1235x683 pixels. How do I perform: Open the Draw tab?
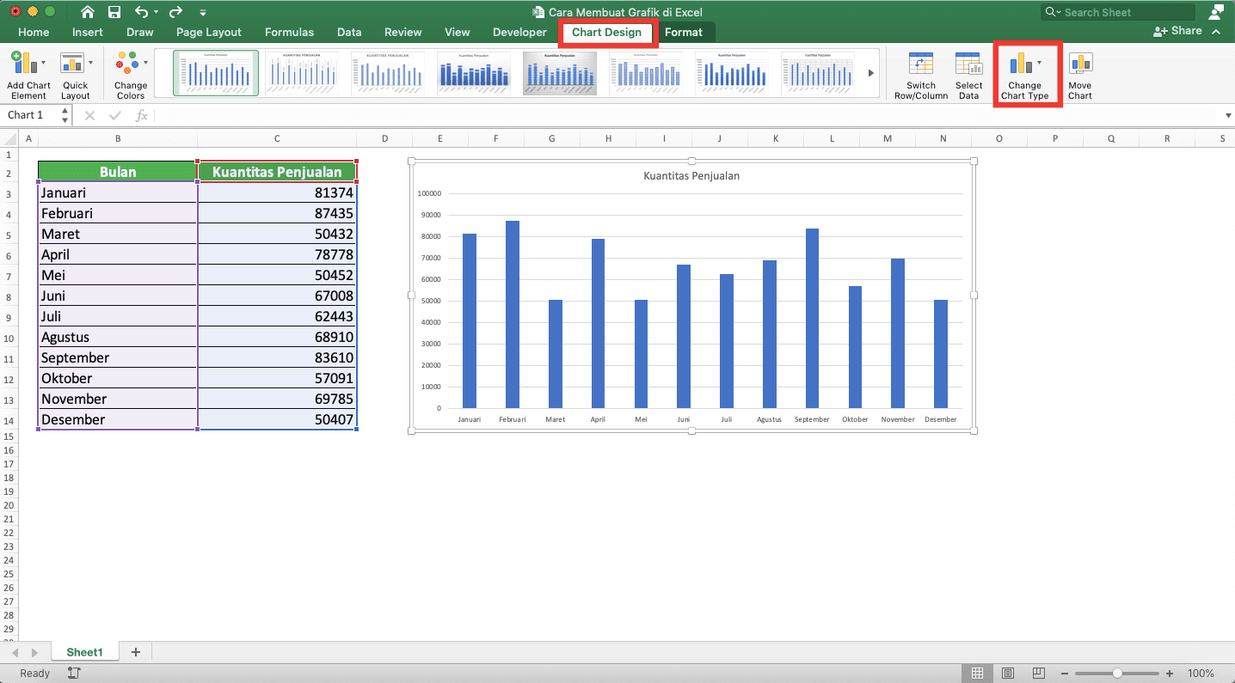(x=140, y=32)
